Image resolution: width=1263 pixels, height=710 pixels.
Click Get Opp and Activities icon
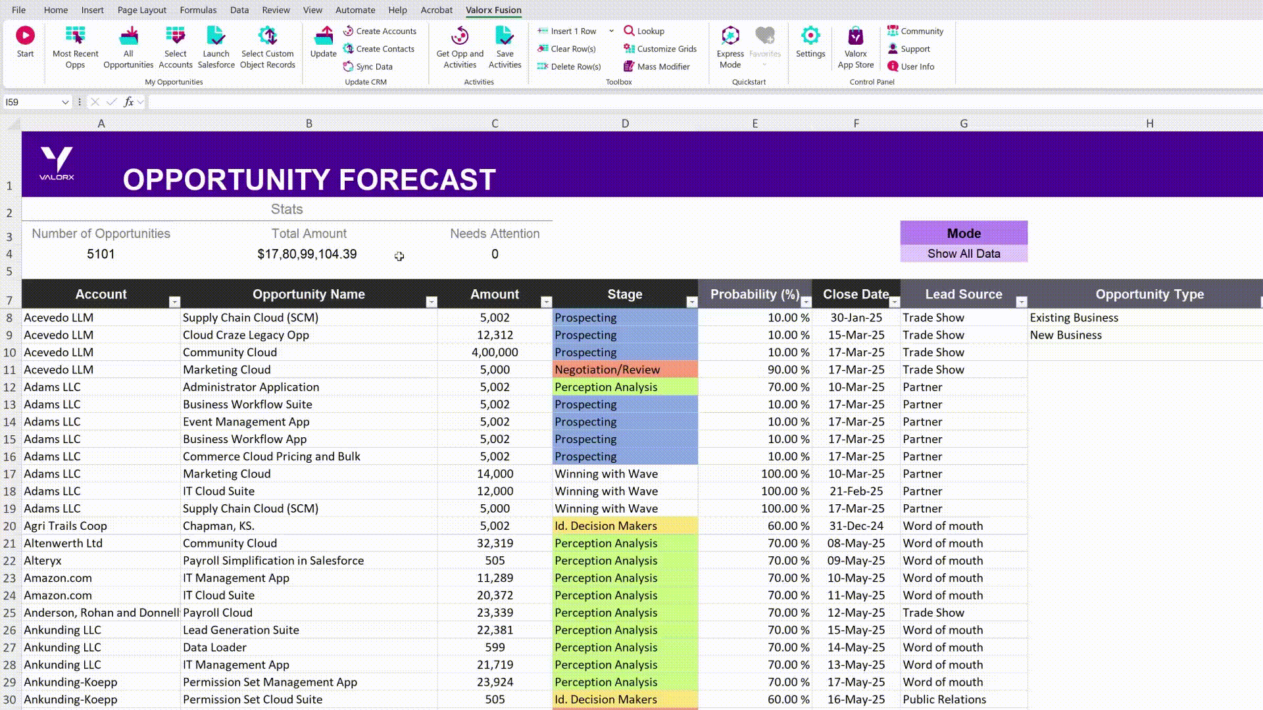[460, 36]
